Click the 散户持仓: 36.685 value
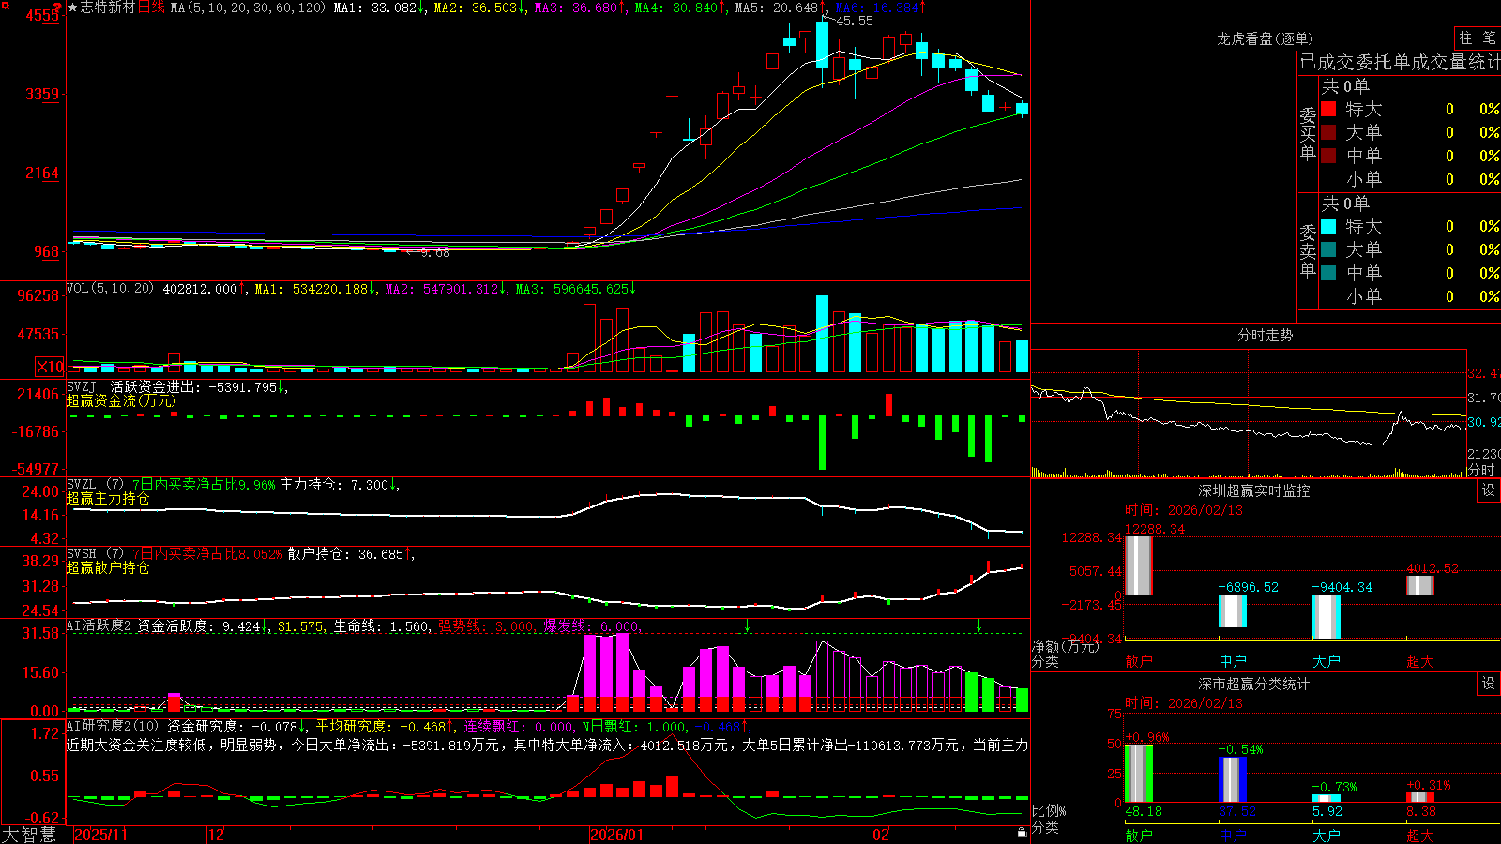Screen dimensions: 1501x844 coord(345,554)
